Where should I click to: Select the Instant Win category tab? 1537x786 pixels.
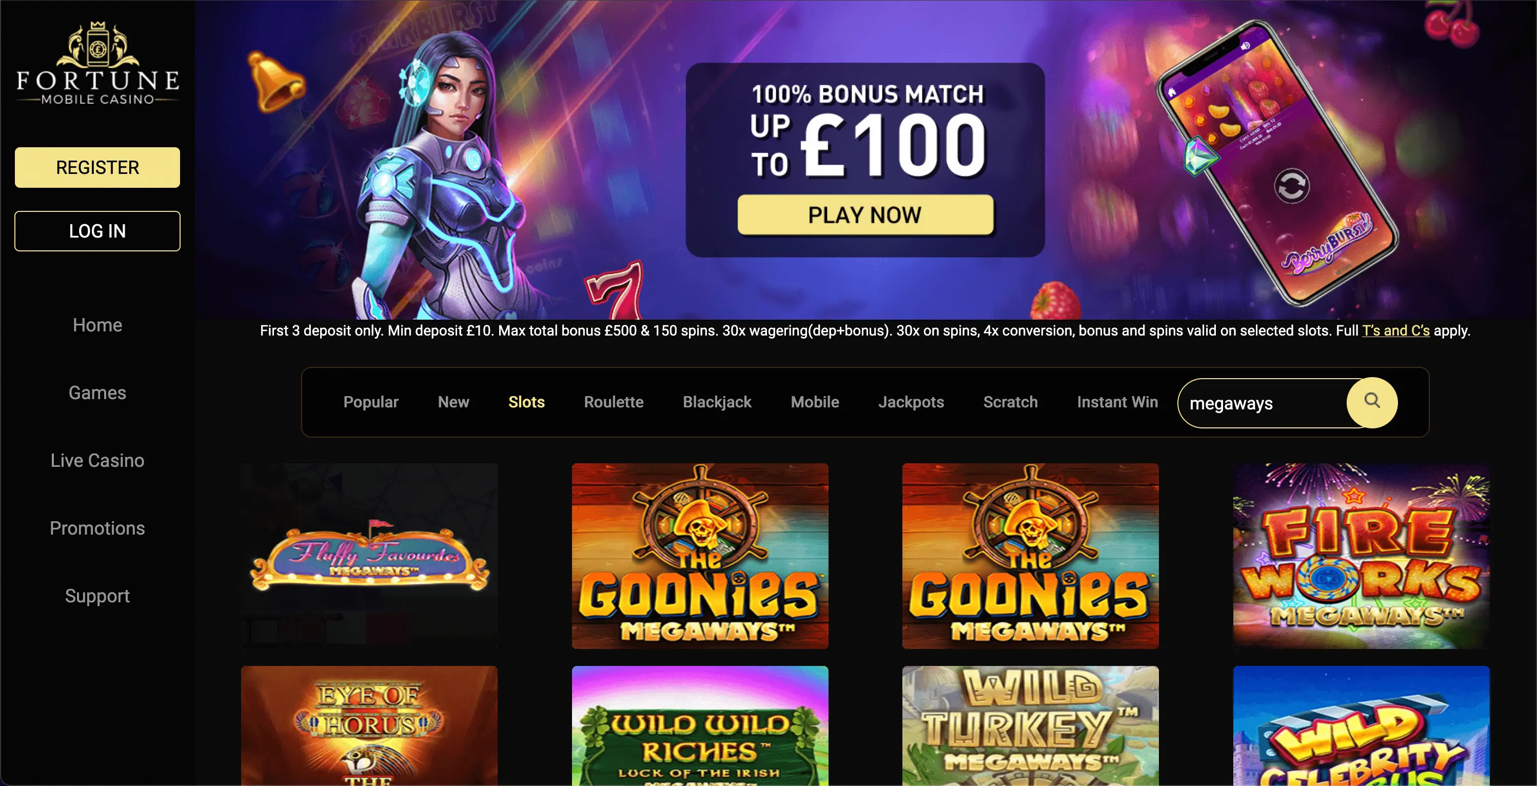coord(1117,402)
